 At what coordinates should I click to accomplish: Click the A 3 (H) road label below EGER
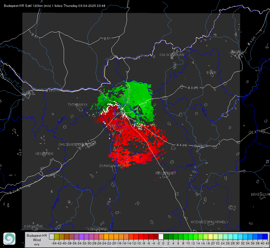[x=193, y=88]
